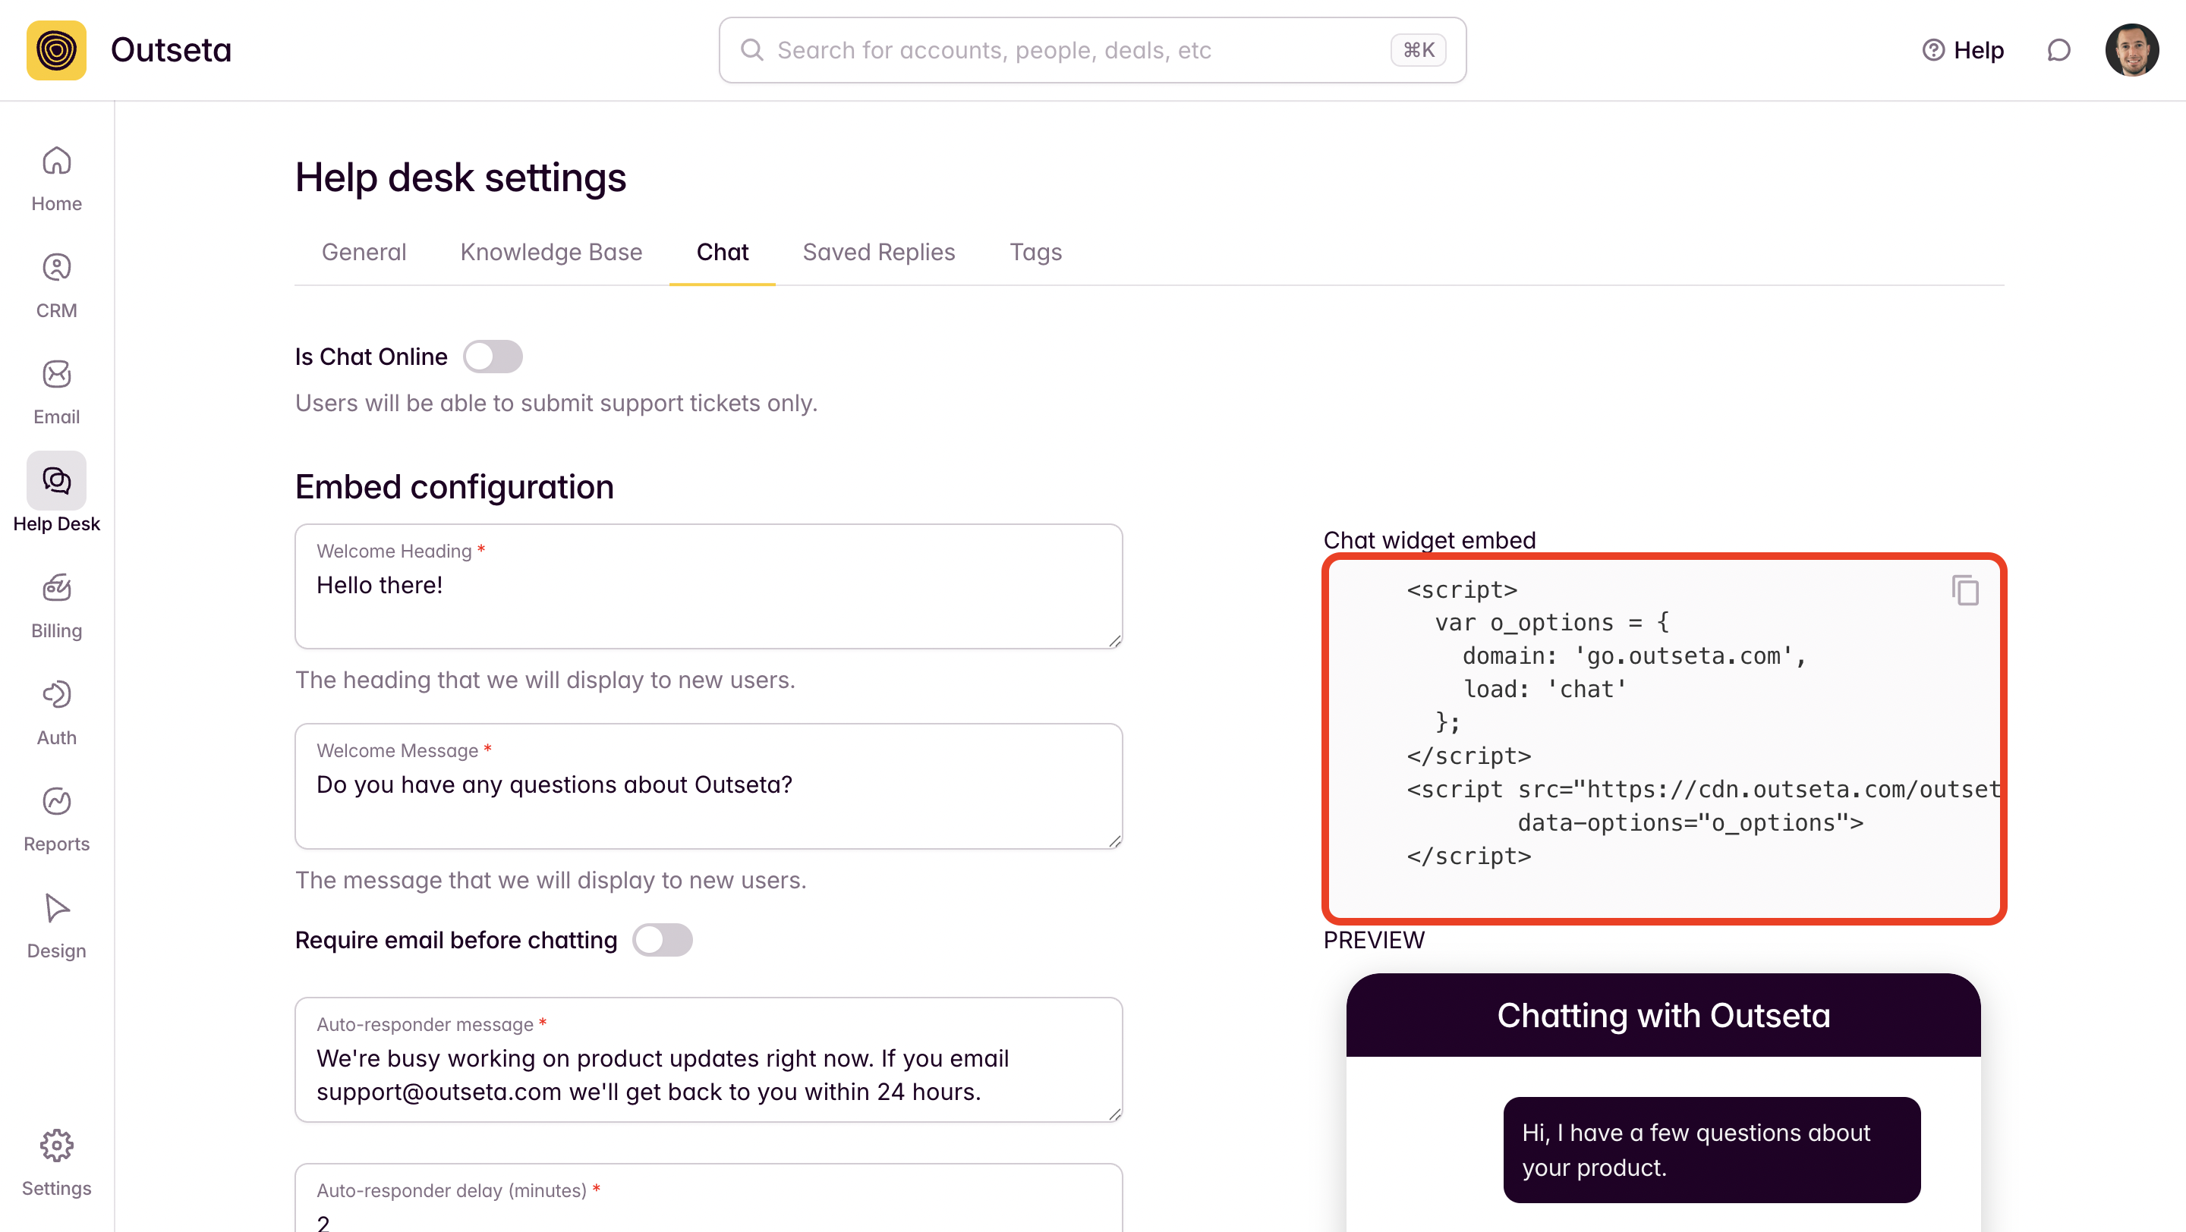Select the Help Desk sidebar icon
The width and height of the screenshot is (2186, 1232).
[x=56, y=480]
